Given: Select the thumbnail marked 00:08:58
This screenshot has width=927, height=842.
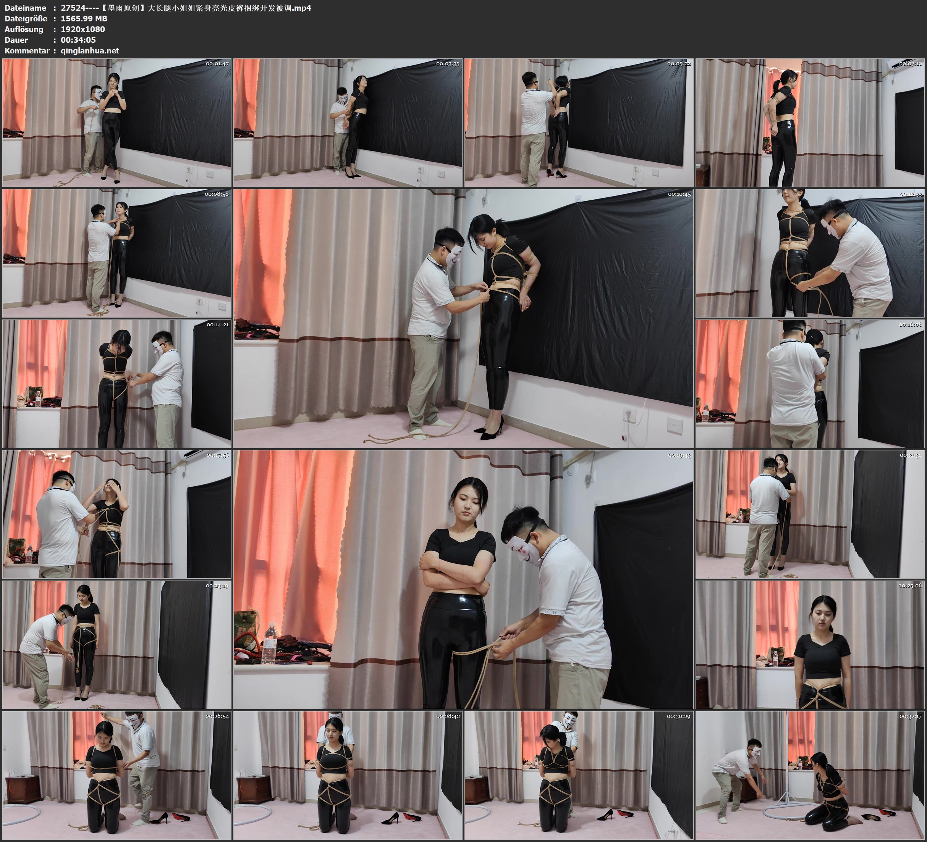Looking at the screenshot, I should (117, 253).
